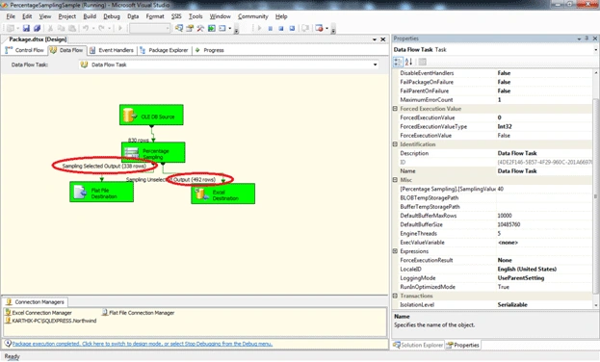Click the Restart debugging icon
The height and width of the screenshot is (362, 600).
tap(292, 28)
